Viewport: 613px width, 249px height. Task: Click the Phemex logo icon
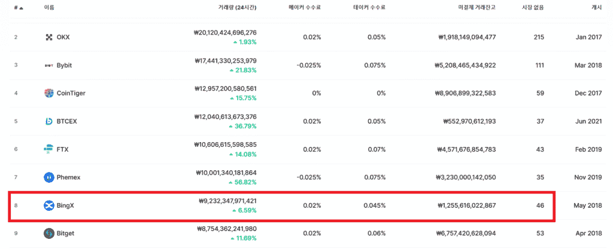coord(49,177)
